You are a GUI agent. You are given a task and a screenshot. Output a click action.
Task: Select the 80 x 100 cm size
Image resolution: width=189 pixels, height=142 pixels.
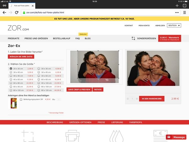pos(39,87)
